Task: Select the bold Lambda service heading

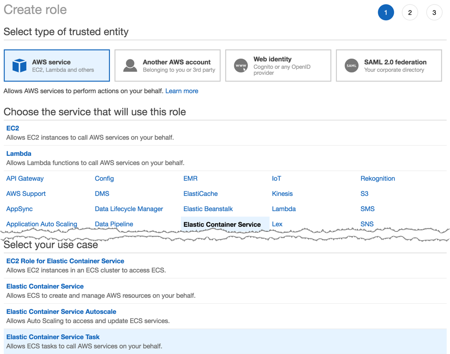Action: 18,153
